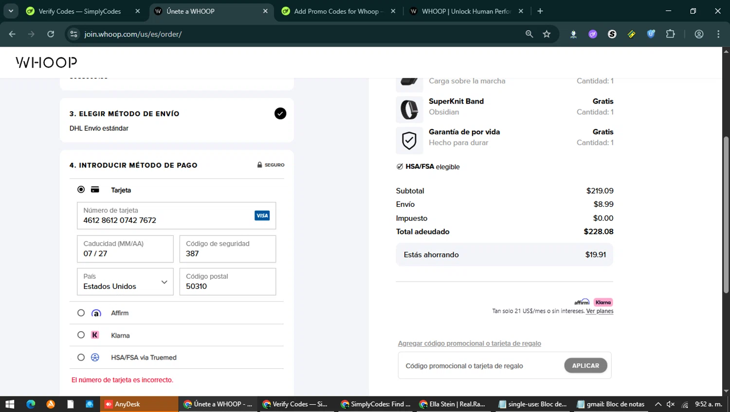Viewport: 730px width, 412px height.
Task: Click the pink Klarna K icon
Action: [x=95, y=335]
